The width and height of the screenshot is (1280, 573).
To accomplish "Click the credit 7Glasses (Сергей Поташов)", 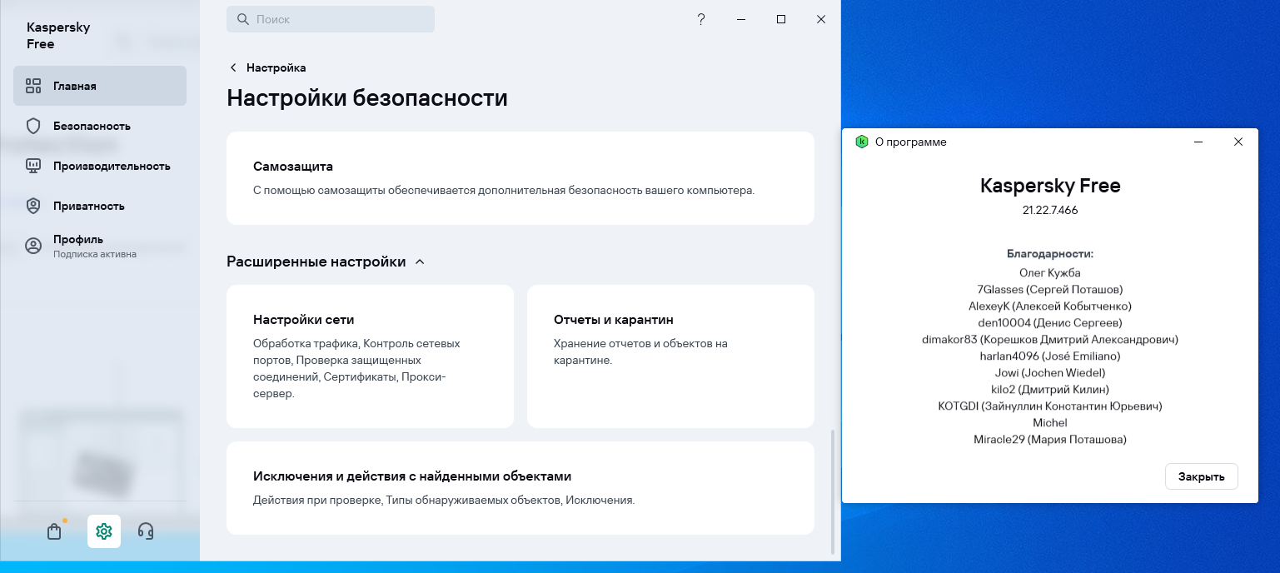I will pyautogui.click(x=1050, y=289).
